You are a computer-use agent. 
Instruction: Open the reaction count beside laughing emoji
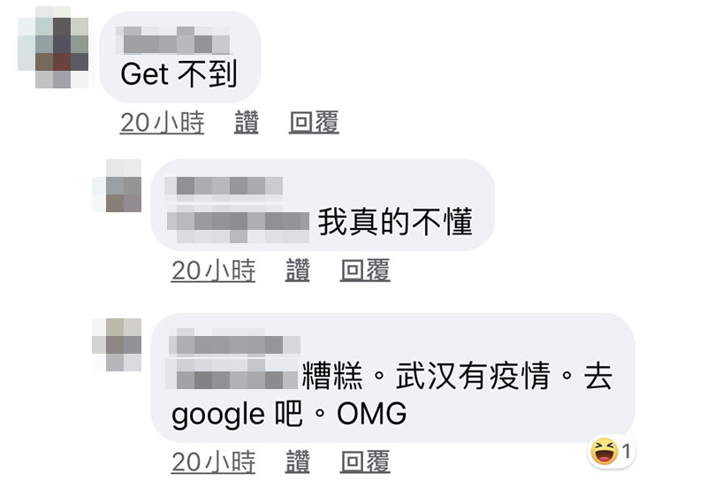pos(626,451)
